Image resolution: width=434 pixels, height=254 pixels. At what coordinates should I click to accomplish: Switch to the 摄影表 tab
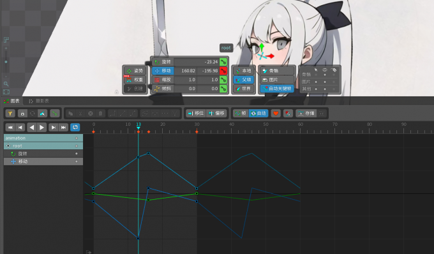39,101
